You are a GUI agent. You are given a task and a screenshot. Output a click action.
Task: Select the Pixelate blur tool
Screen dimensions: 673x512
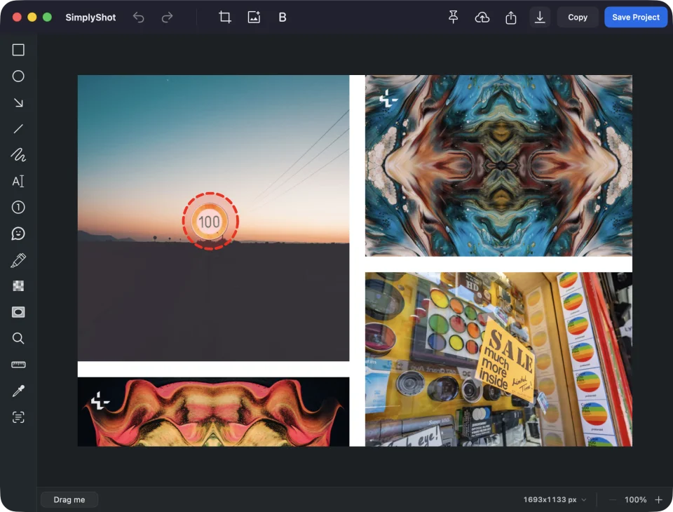pos(18,286)
